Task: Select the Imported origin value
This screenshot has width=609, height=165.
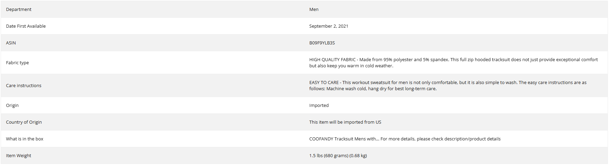Action: [x=319, y=105]
